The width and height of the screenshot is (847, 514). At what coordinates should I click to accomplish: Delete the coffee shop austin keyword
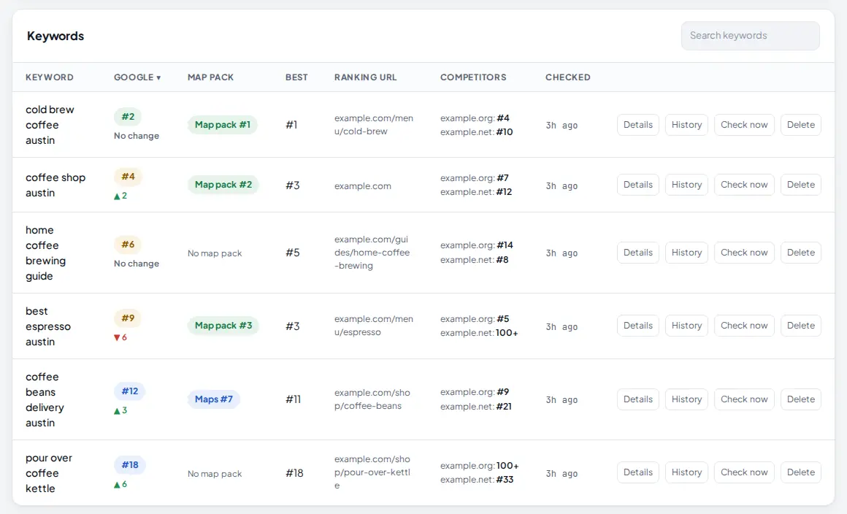coord(800,185)
